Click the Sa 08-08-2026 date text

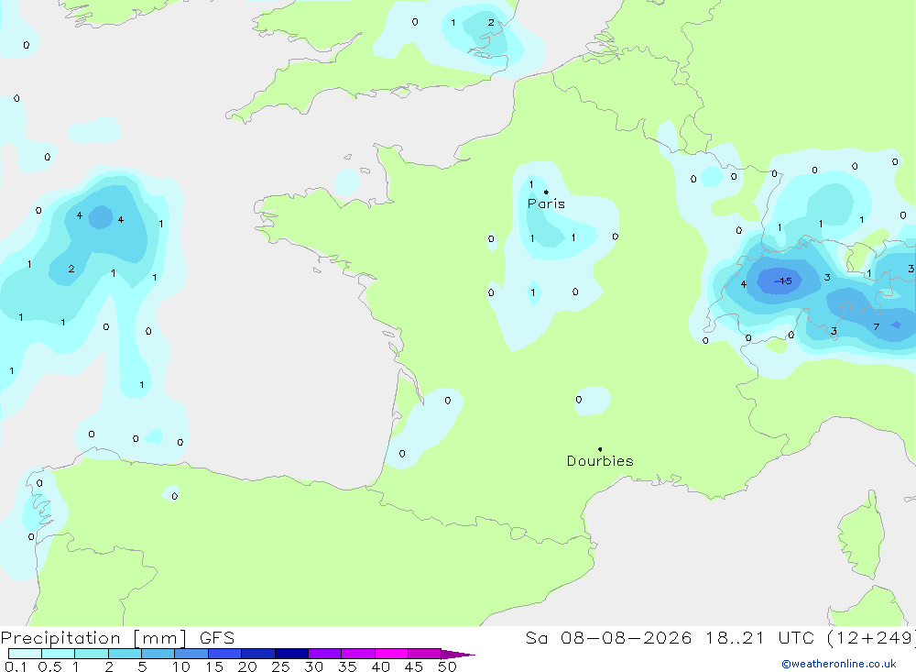608,637
